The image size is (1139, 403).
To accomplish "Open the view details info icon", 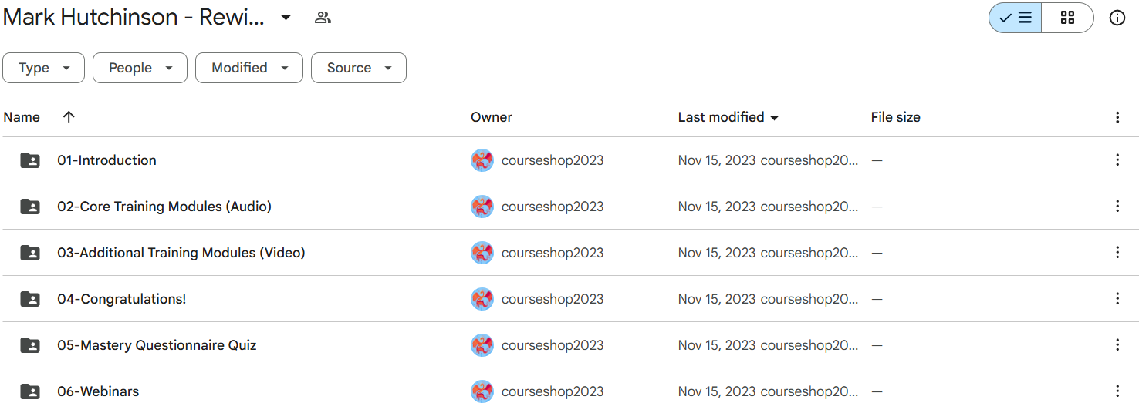I will click(x=1117, y=18).
